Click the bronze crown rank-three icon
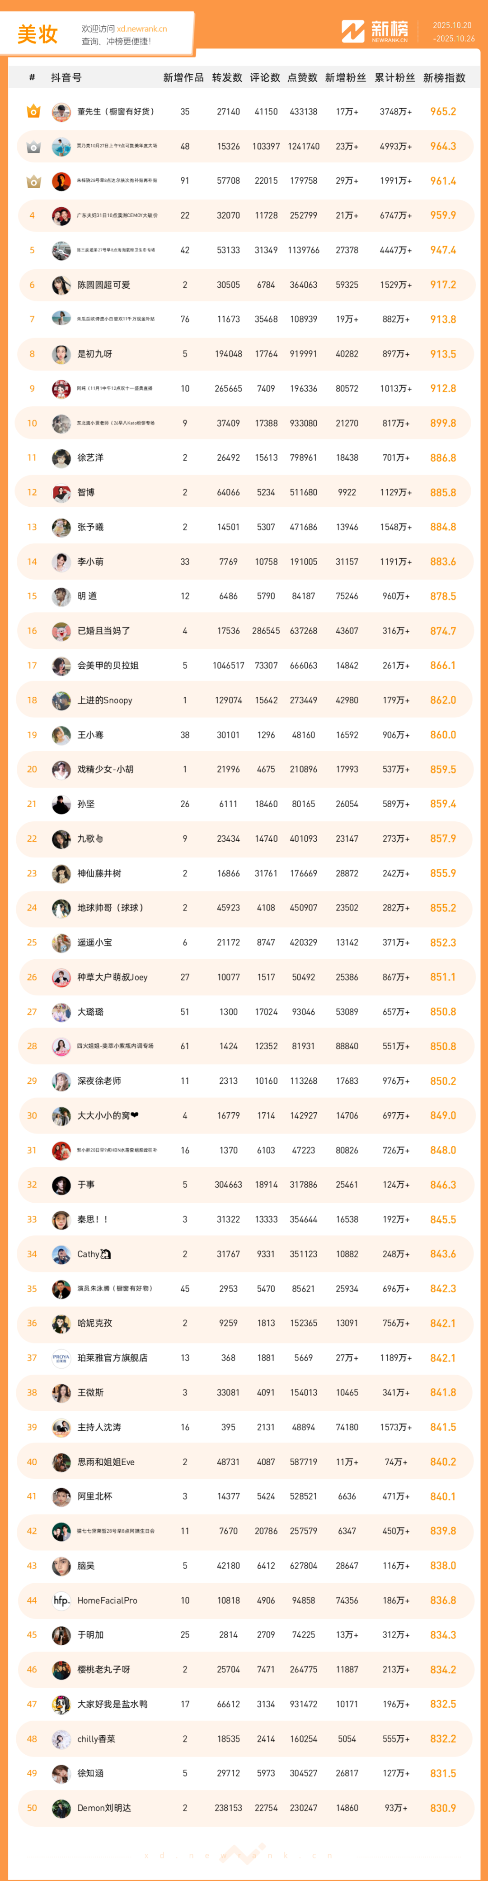 pos(33,181)
